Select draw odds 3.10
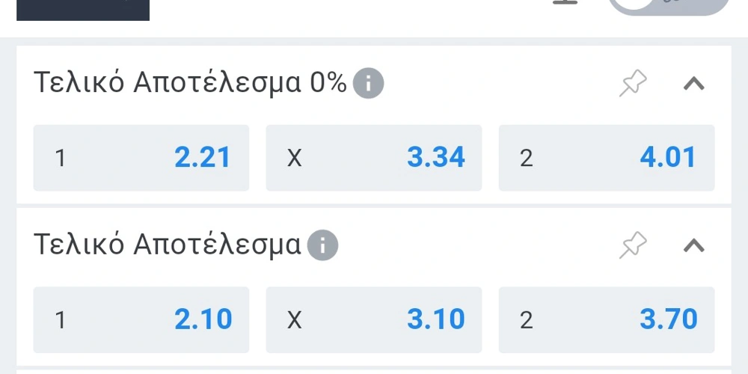The width and height of the screenshot is (748, 374). (x=374, y=319)
